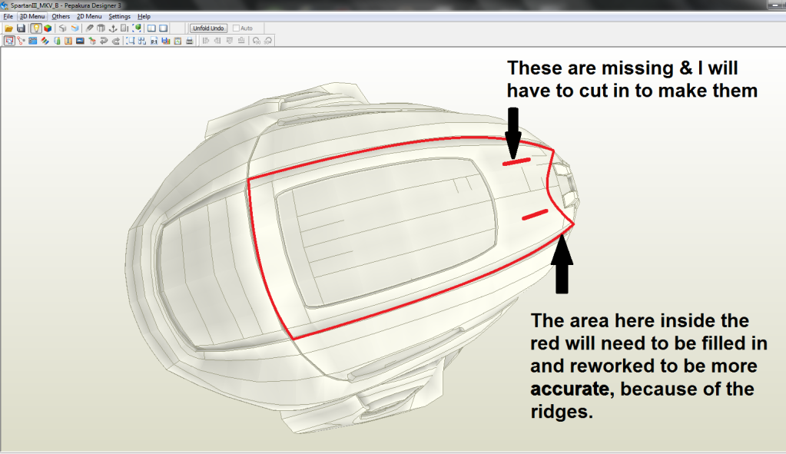Click the printer icon
786x454 pixels.
[x=190, y=41]
